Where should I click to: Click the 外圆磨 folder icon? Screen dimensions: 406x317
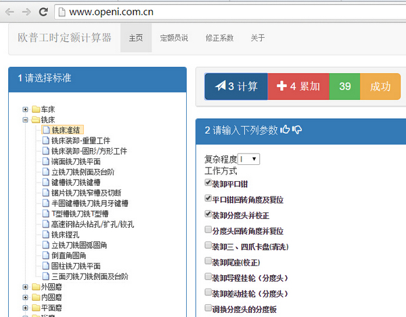[36, 287]
